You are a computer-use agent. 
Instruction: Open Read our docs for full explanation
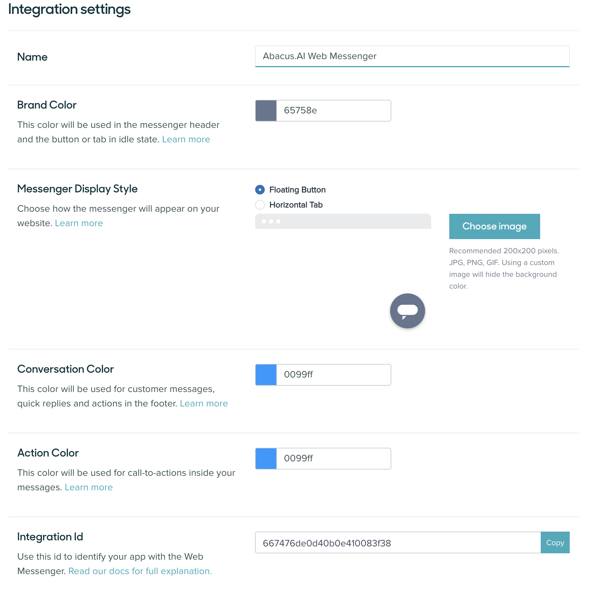tap(140, 571)
